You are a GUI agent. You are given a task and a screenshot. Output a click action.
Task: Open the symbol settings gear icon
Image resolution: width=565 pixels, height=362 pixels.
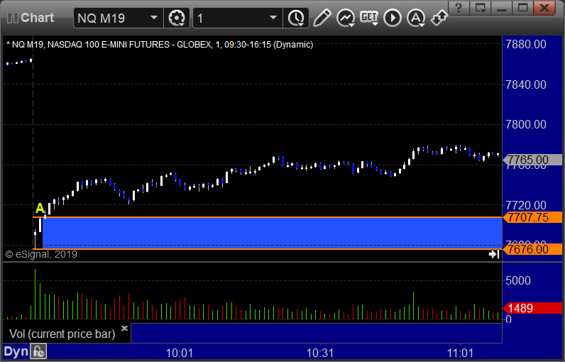tap(177, 18)
